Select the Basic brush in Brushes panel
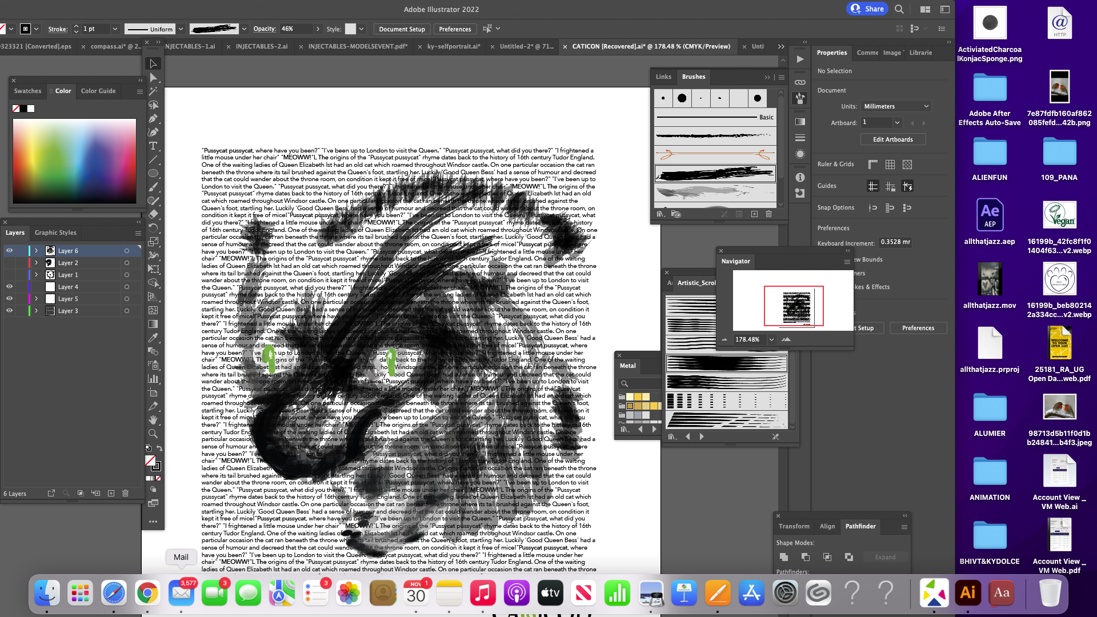1097x617 pixels. coord(715,117)
